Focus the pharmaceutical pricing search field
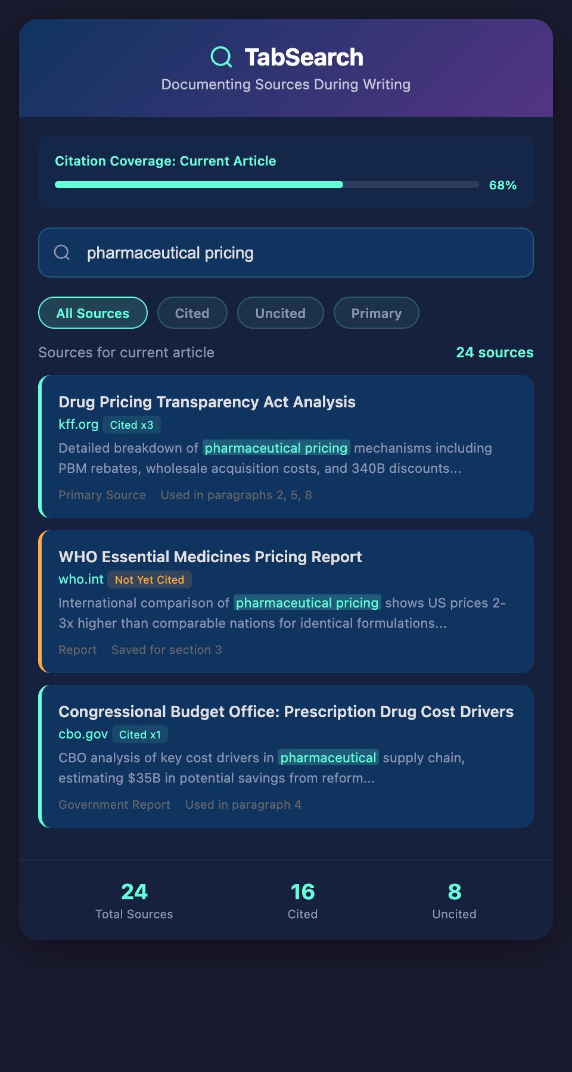572x1072 pixels. 298,253
